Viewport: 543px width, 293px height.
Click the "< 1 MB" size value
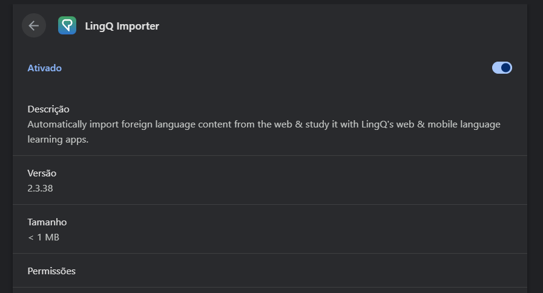pos(44,237)
